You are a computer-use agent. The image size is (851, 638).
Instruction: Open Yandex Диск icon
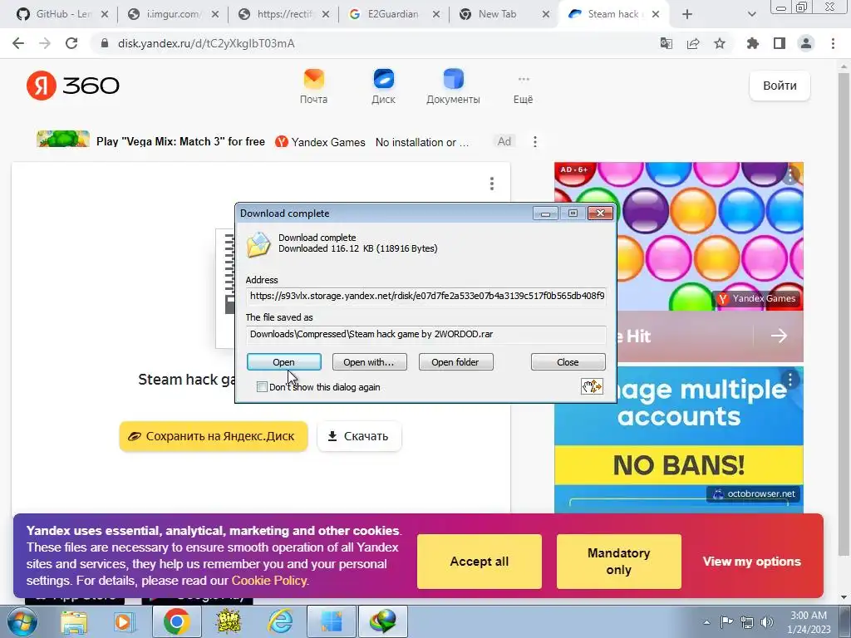383,86
